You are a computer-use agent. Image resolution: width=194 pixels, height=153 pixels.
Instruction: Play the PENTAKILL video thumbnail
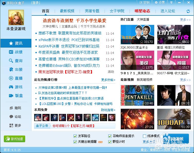pos(137,95)
